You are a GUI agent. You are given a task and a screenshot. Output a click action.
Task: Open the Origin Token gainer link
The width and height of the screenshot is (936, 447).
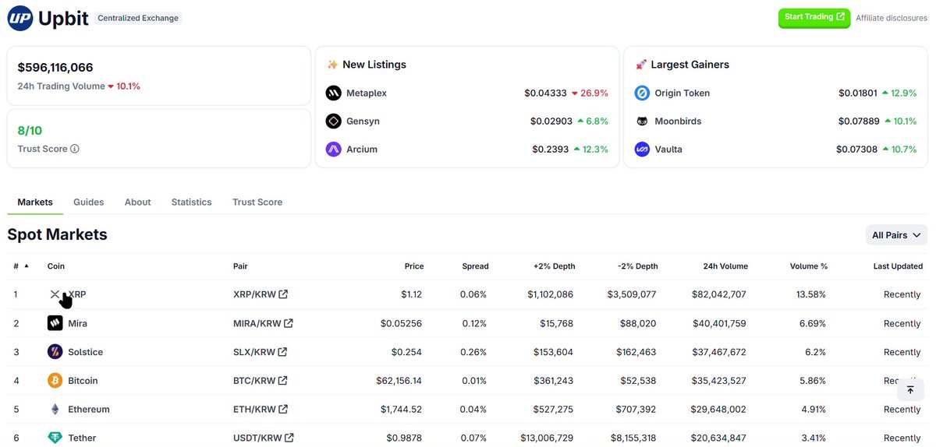click(x=682, y=93)
